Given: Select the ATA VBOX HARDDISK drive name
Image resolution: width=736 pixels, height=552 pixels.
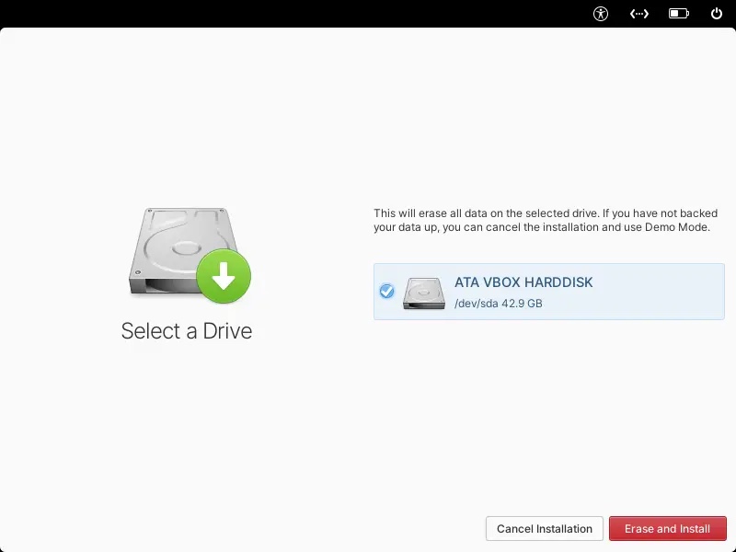Looking at the screenshot, I should [523, 282].
